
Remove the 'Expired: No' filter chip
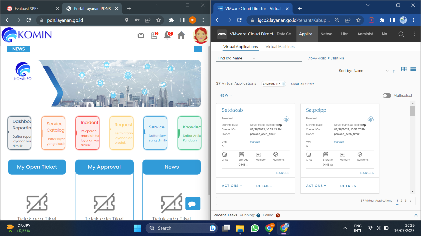283,84
